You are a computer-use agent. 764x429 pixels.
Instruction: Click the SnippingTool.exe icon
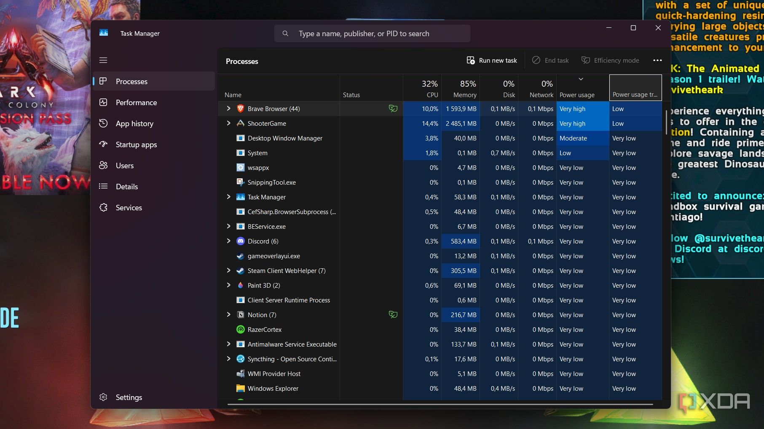click(x=240, y=182)
